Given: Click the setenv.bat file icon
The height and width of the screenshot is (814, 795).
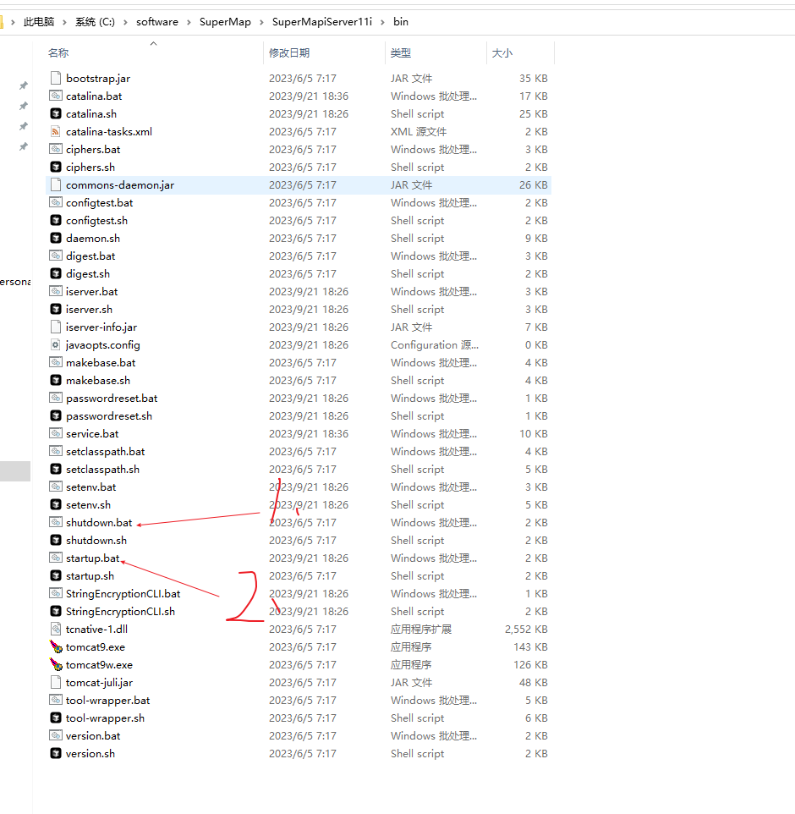Looking at the screenshot, I should [x=56, y=487].
